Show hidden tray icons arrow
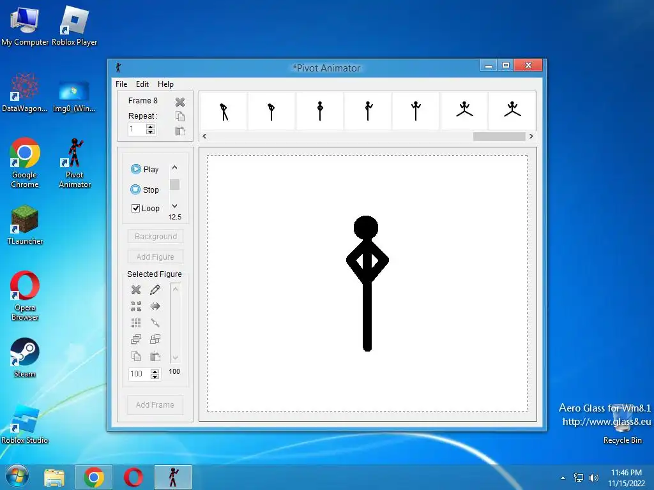This screenshot has height=490, width=654. pyautogui.click(x=563, y=478)
